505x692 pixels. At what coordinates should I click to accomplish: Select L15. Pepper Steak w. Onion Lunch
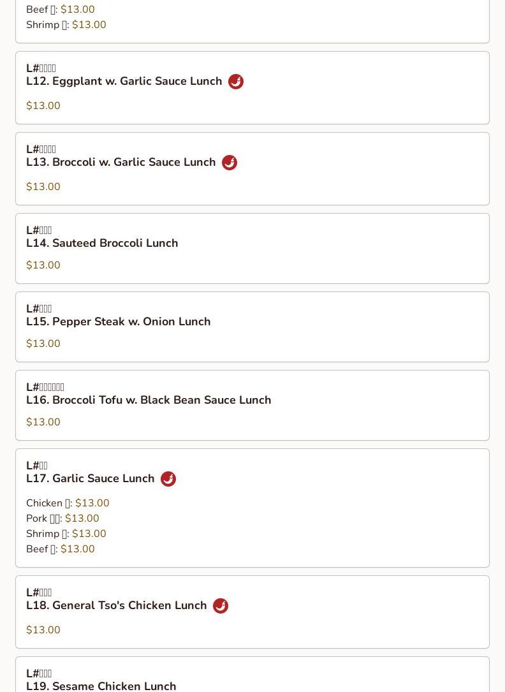pyautogui.click(x=252, y=327)
